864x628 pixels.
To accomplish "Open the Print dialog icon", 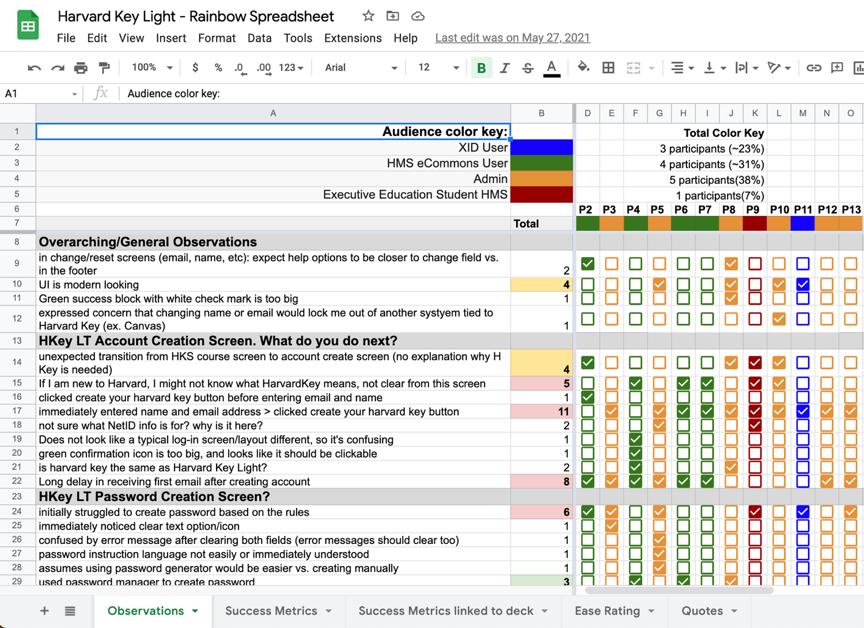I will [x=81, y=67].
